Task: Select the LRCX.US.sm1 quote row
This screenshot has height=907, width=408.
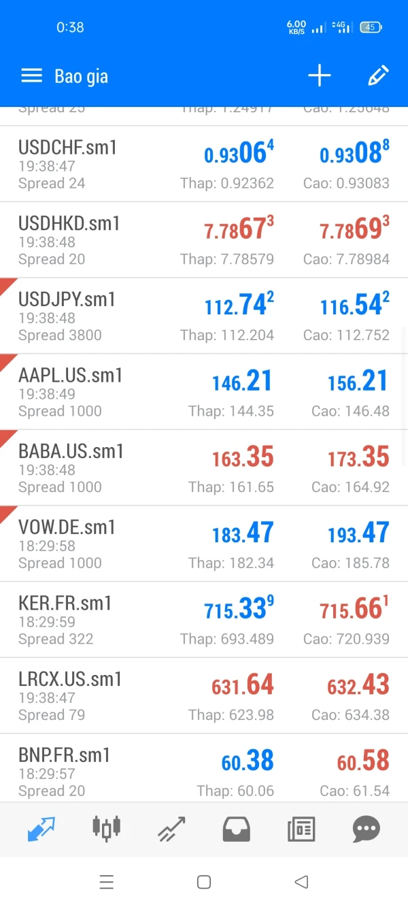Action: [204, 695]
